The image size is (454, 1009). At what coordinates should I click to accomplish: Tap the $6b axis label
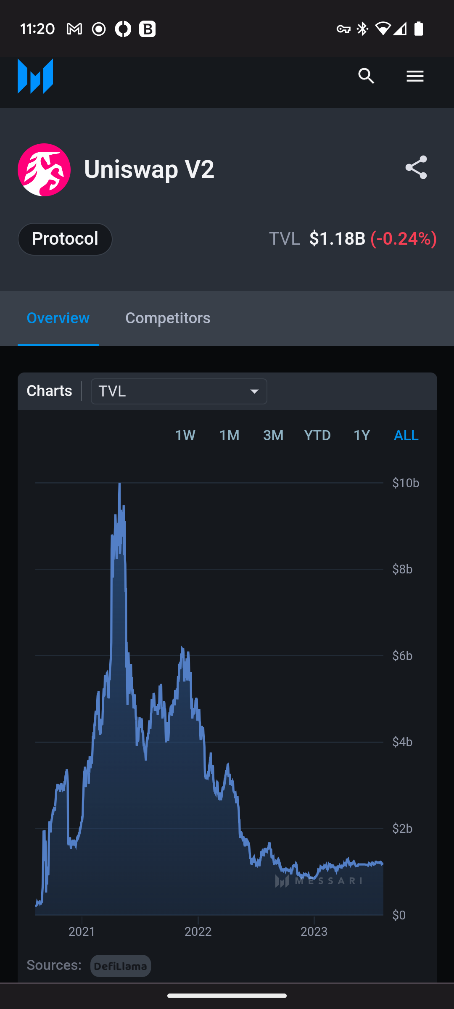[402, 656]
